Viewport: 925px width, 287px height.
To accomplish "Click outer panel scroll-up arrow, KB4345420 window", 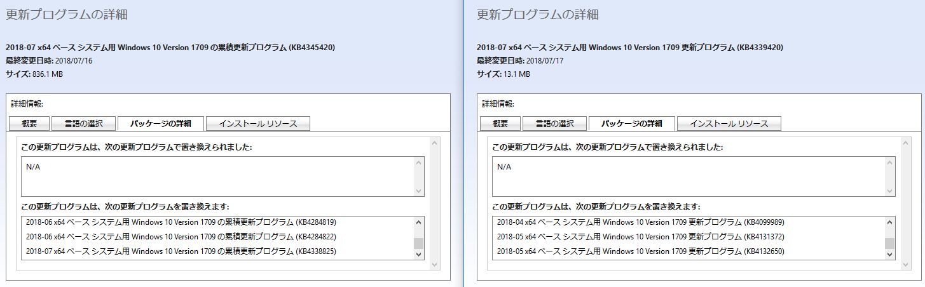I will click(x=435, y=143).
